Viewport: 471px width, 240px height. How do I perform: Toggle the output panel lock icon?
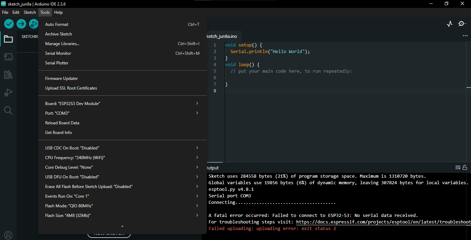point(465,168)
